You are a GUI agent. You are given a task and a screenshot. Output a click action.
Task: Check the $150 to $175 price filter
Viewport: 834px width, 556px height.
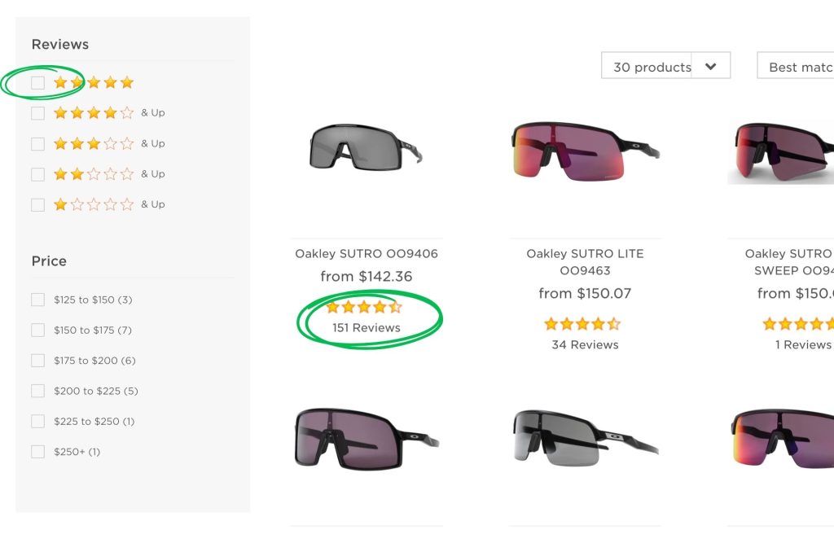37,330
